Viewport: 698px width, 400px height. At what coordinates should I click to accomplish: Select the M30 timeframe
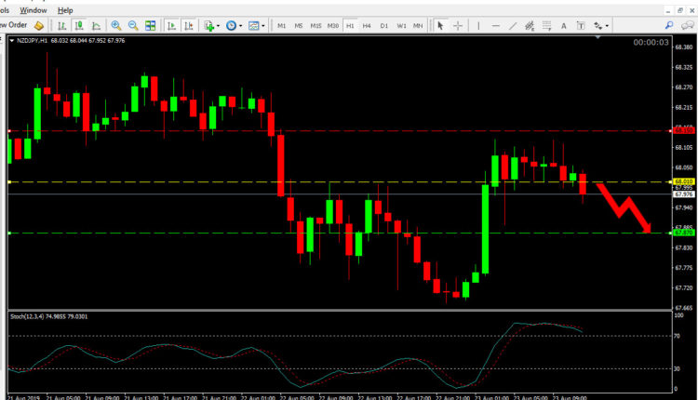point(333,26)
